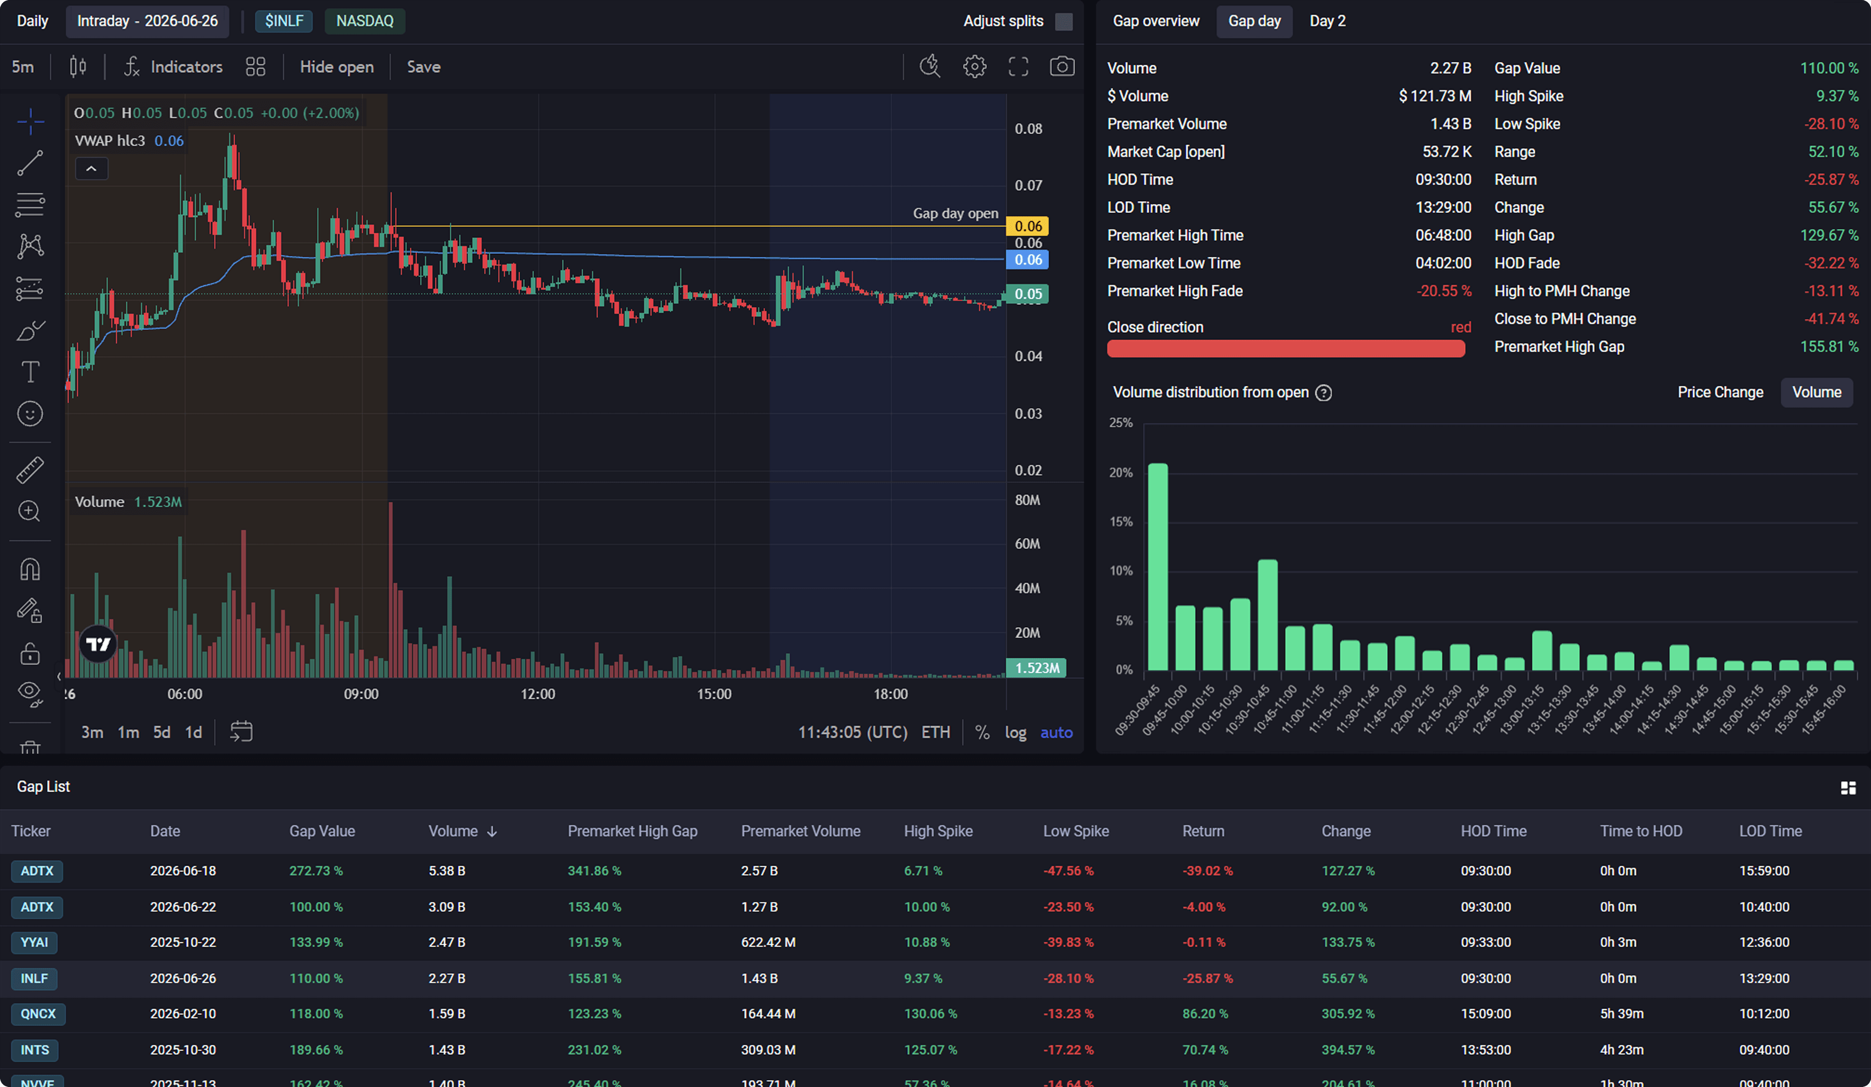
Task: Open the 11:43:05 (UTC) timezone menu
Action: pos(852,733)
